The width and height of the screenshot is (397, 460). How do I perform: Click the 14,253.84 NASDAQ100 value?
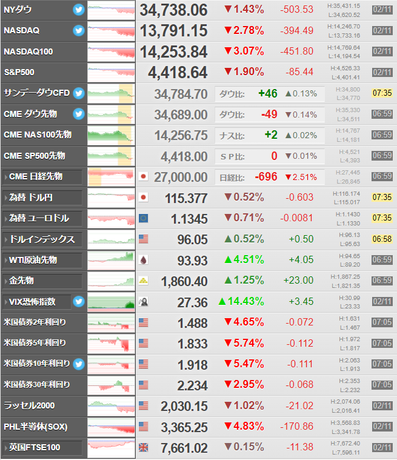click(173, 52)
